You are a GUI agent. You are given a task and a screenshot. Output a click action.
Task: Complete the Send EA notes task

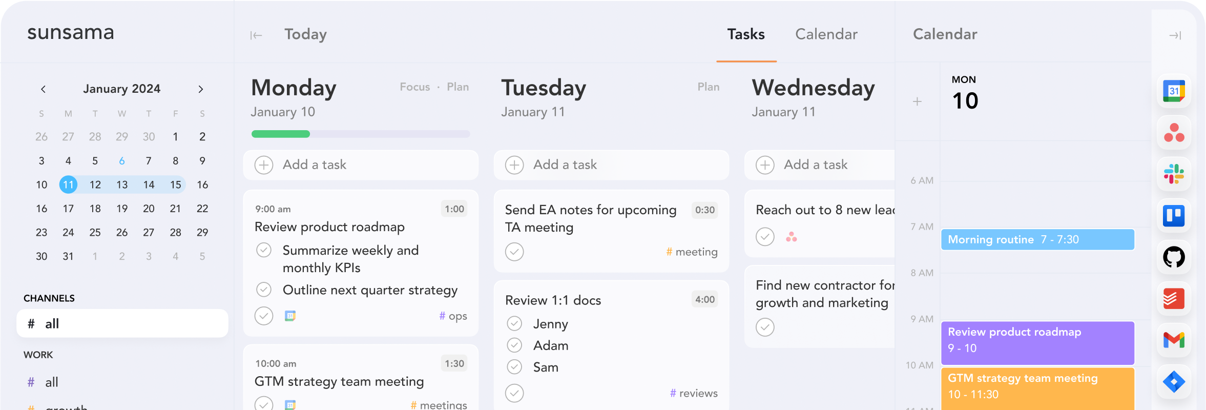[514, 252]
